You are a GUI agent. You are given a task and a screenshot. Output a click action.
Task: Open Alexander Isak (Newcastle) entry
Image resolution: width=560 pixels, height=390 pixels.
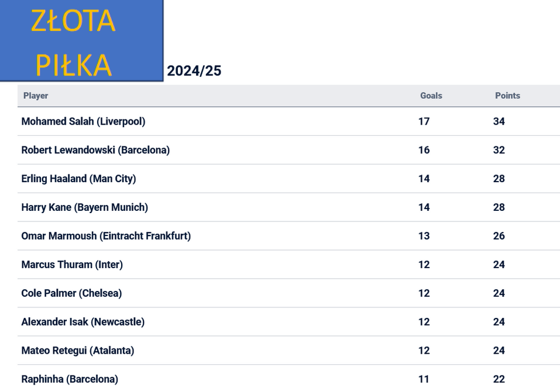[x=83, y=322]
